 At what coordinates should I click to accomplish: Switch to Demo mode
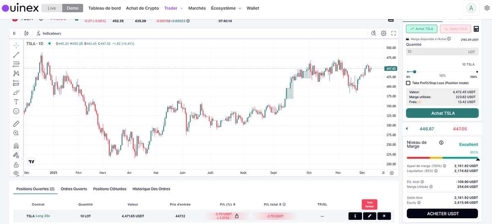point(73,8)
